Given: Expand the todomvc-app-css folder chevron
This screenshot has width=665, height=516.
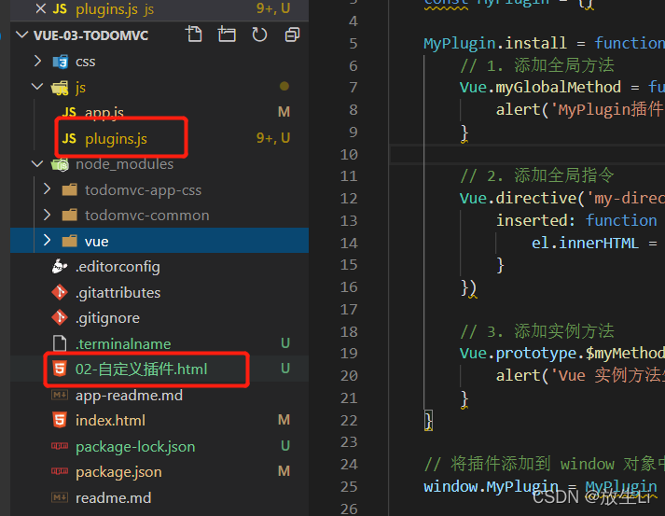Looking at the screenshot, I should [47, 189].
